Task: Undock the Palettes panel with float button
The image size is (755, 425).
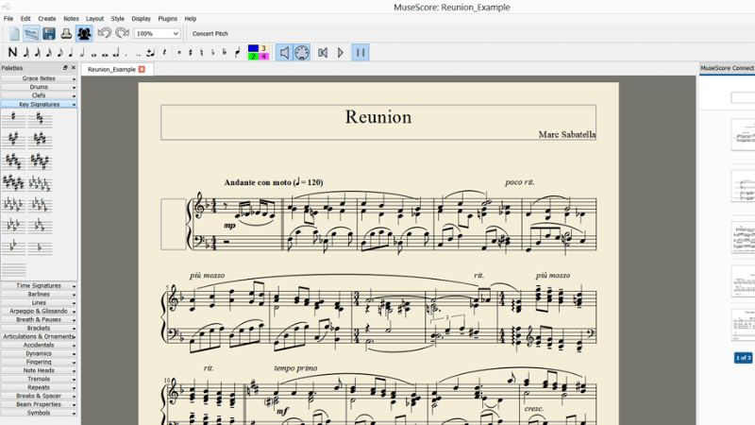Action: coord(65,68)
